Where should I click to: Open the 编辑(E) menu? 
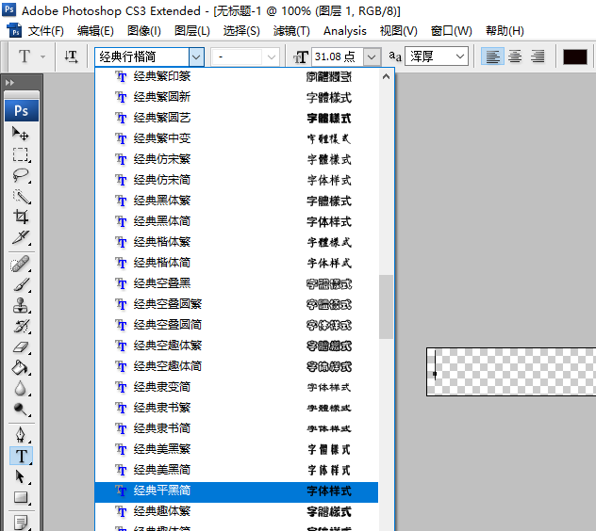(x=95, y=31)
